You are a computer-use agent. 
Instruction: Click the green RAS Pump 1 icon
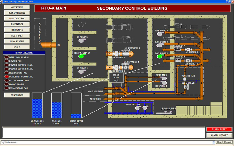coord(160,56)
